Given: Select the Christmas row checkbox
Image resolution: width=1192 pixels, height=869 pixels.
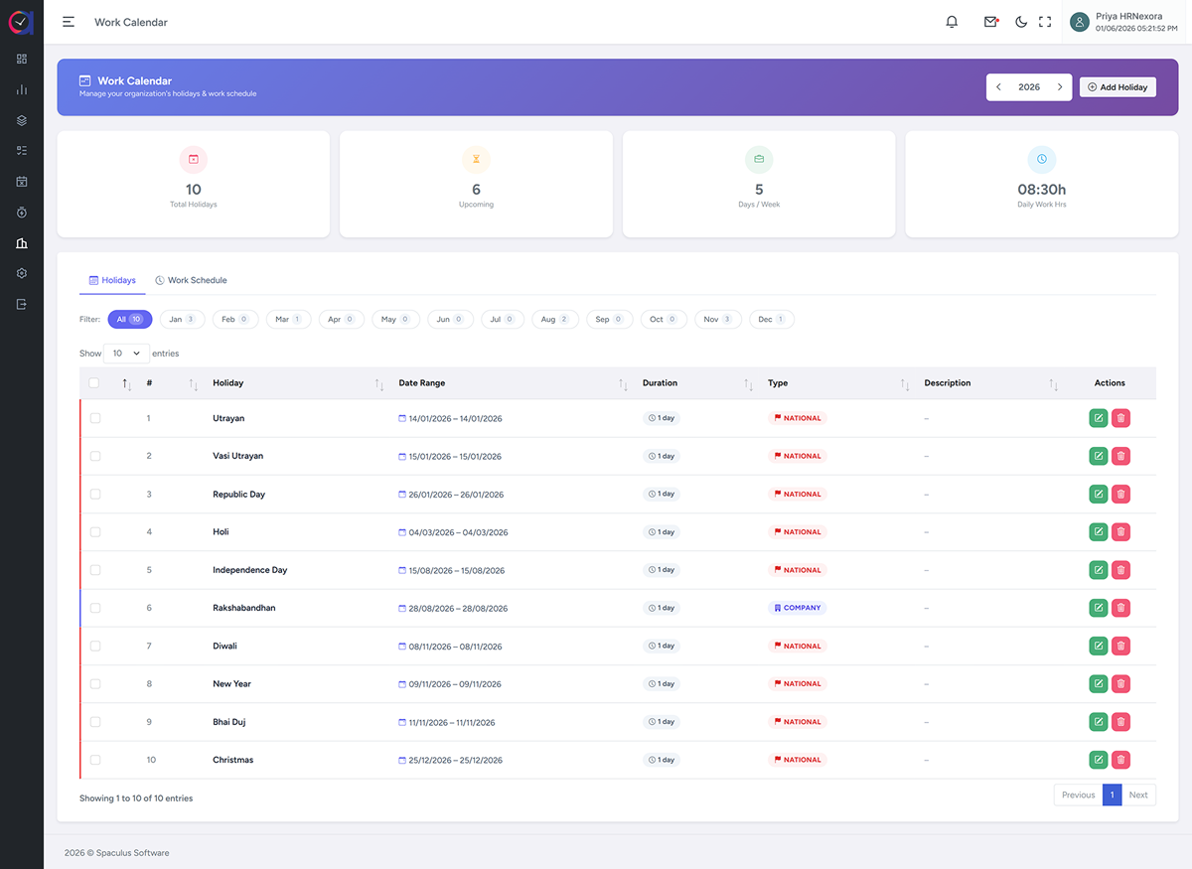Looking at the screenshot, I should pyautogui.click(x=95, y=760).
